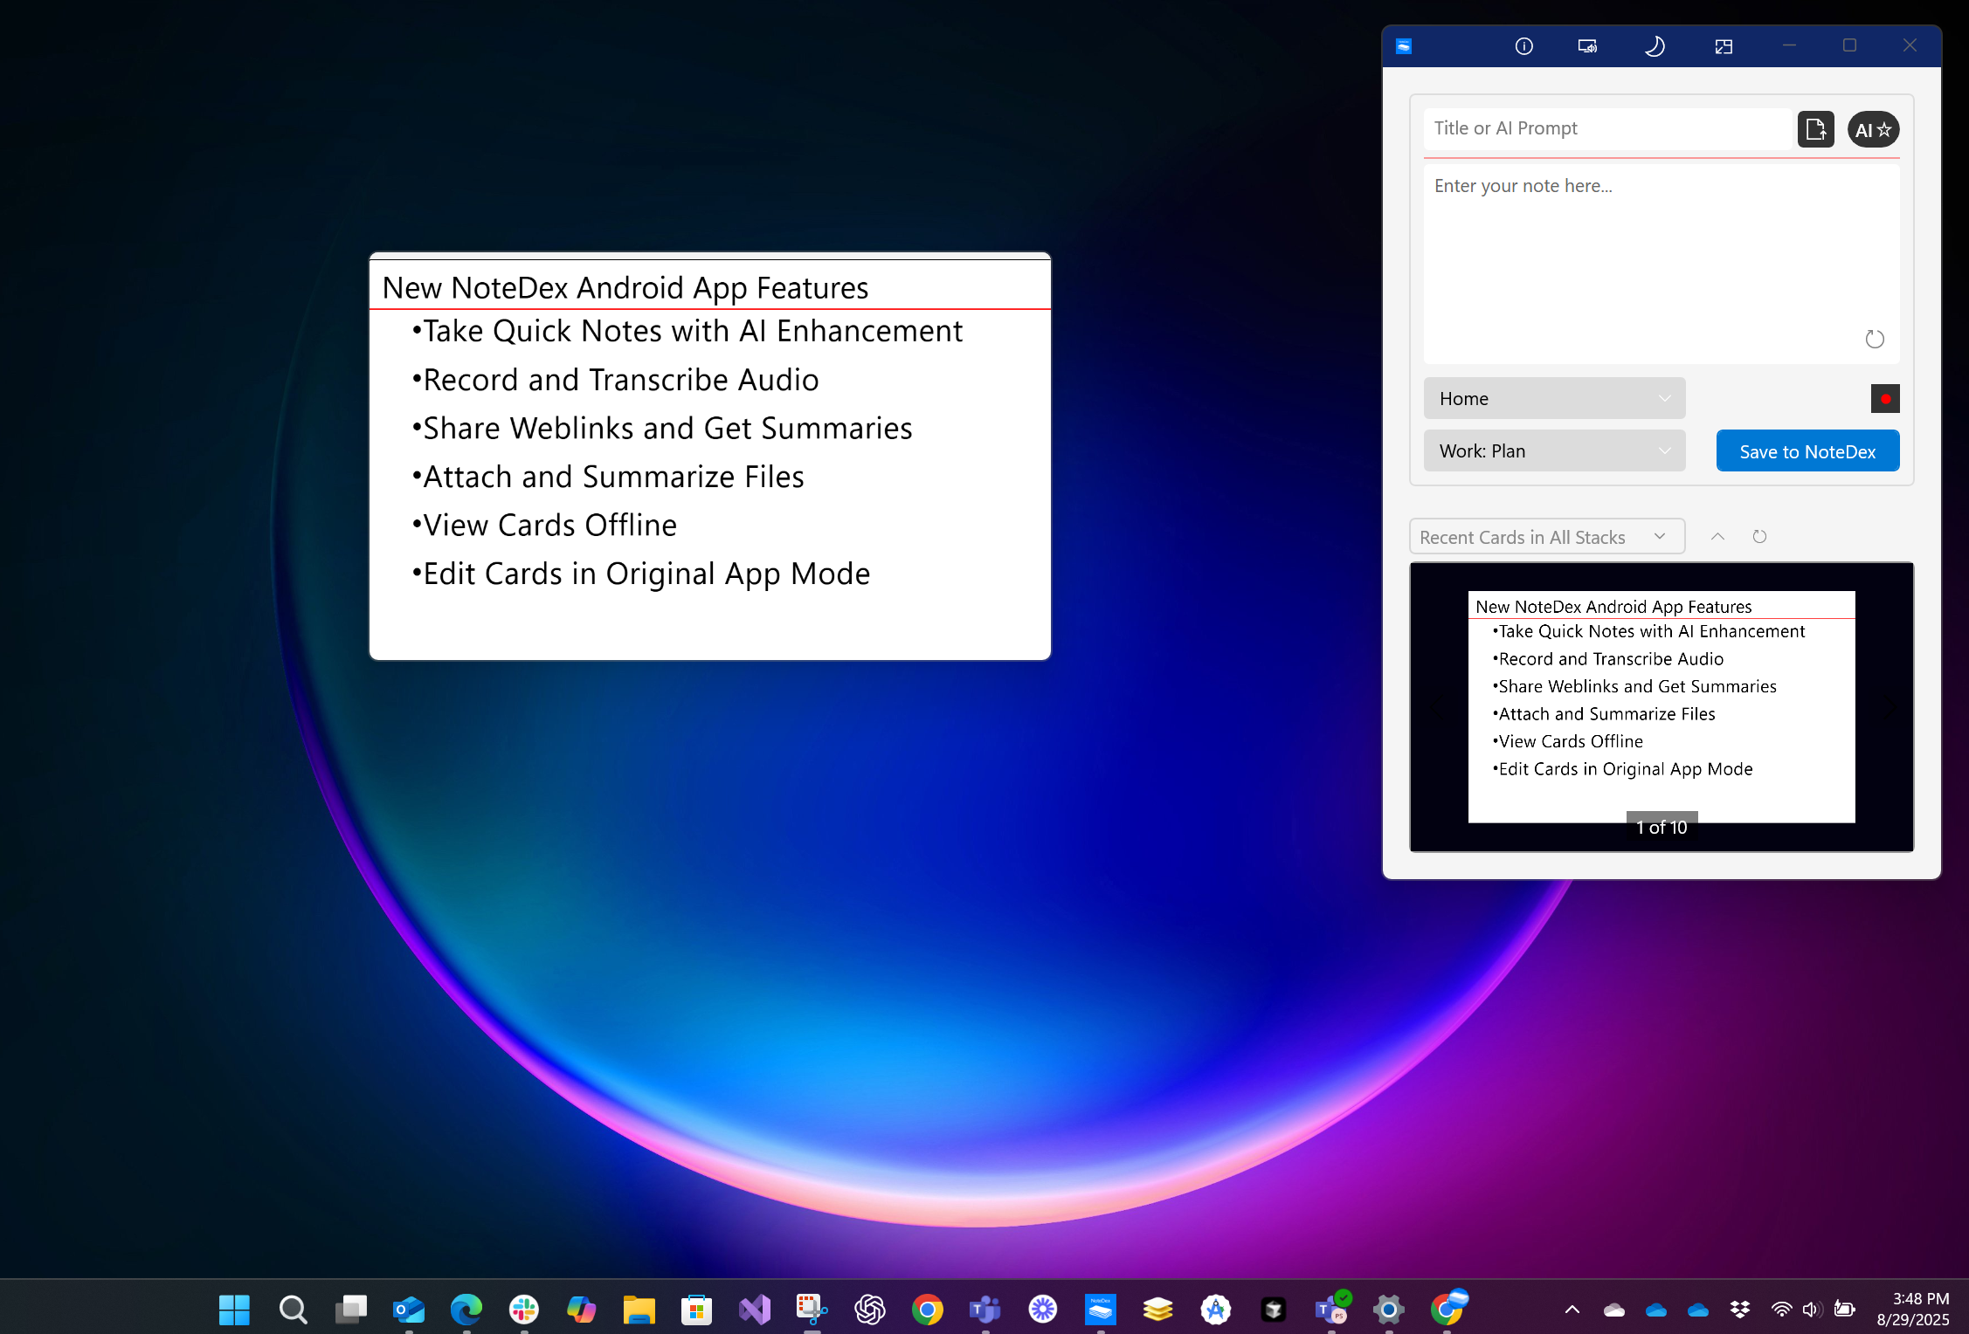
Task: Click the NoteDex logo in title bar
Action: click(1404, 46)
